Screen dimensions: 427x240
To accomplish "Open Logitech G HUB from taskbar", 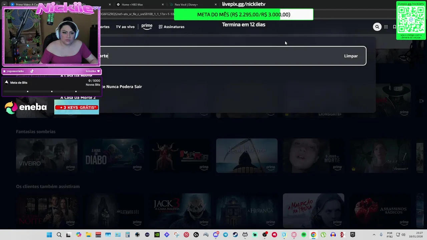I will [196, 235].
